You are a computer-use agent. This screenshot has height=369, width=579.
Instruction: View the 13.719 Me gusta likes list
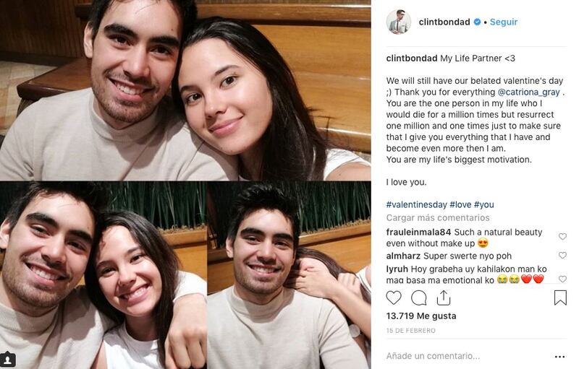[x=421, y=316]
